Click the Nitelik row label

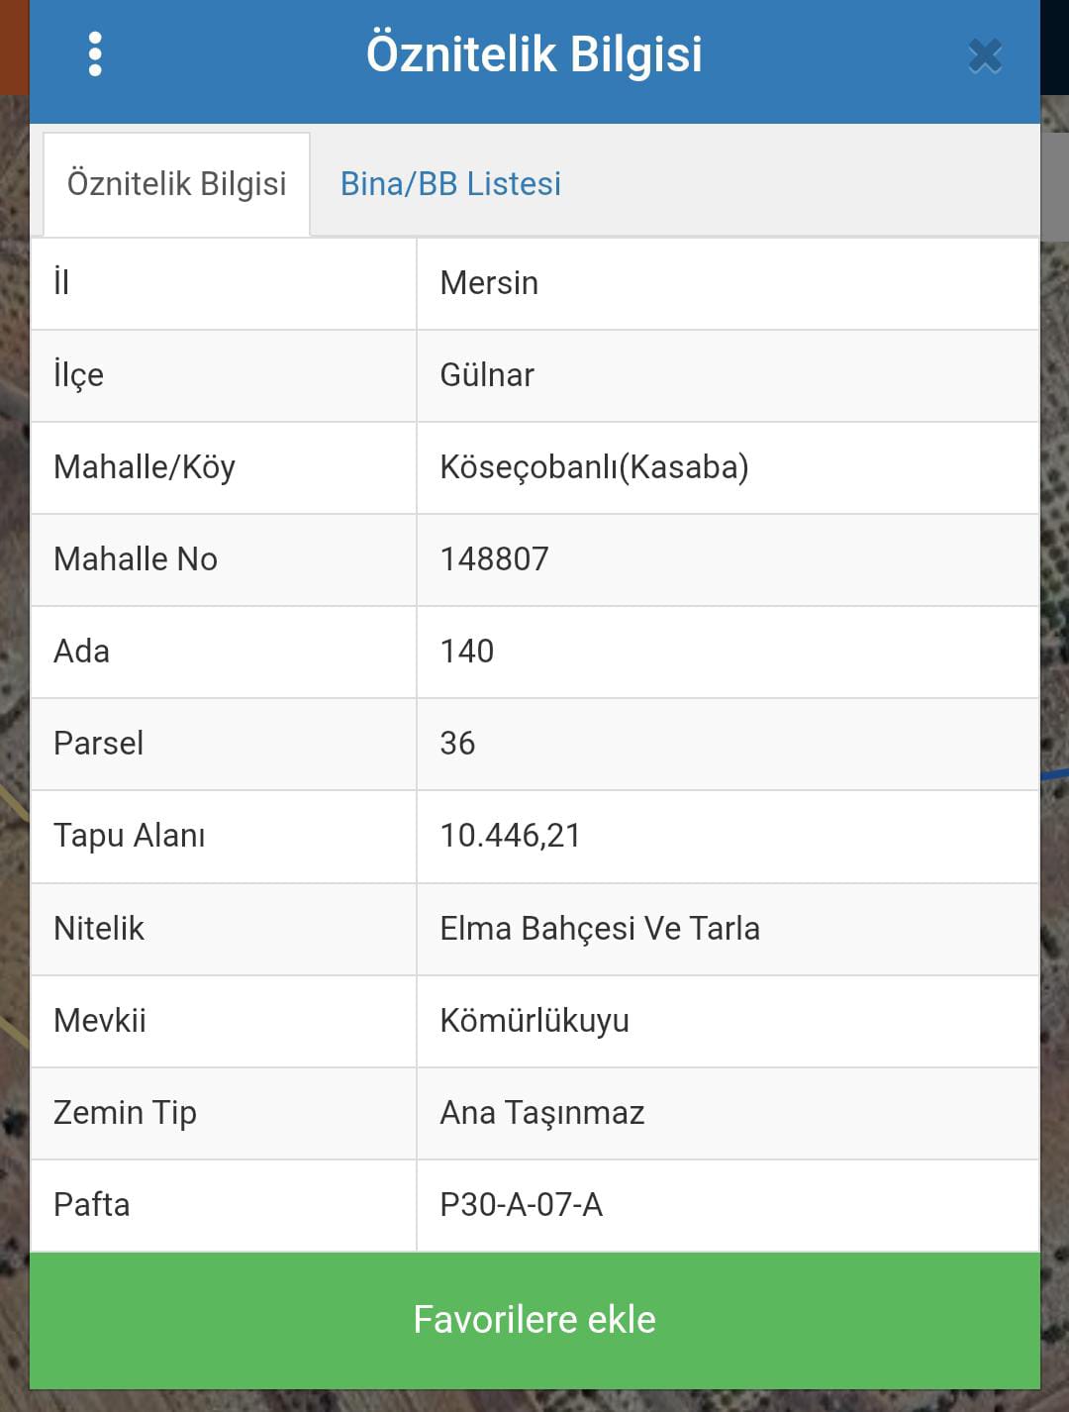click(x=99, y=929)
